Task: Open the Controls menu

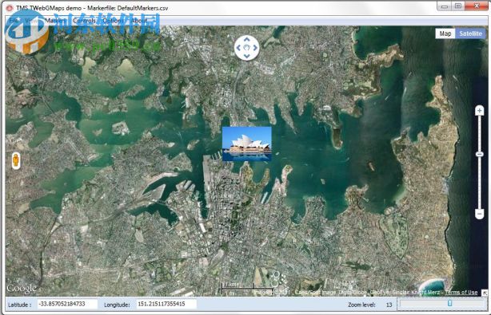Action: click(84, 21)
